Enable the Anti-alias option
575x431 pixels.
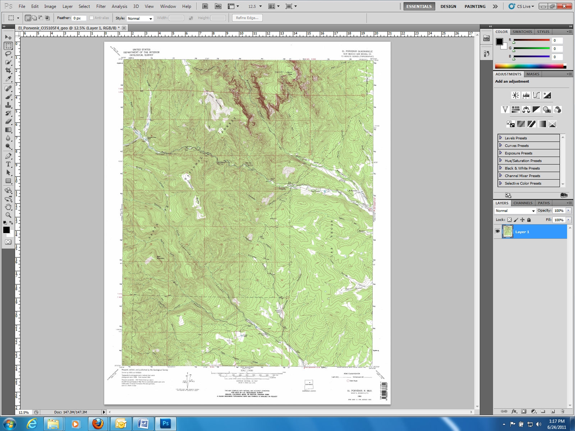pos(92,17)
